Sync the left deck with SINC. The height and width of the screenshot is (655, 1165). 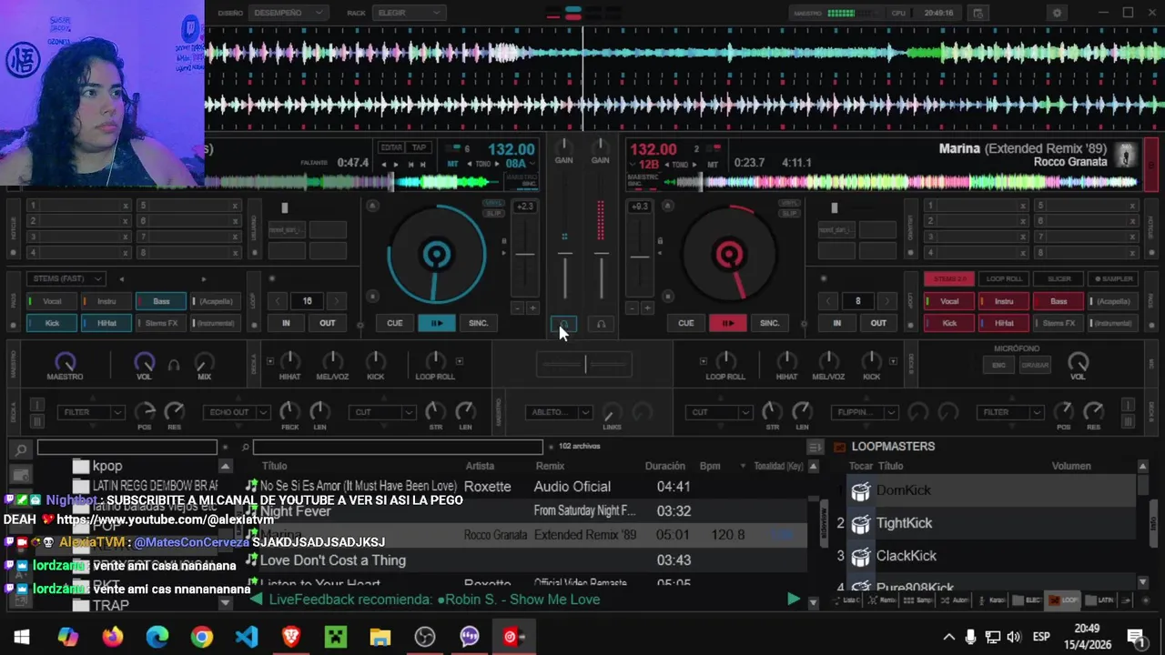coord(479,323)
